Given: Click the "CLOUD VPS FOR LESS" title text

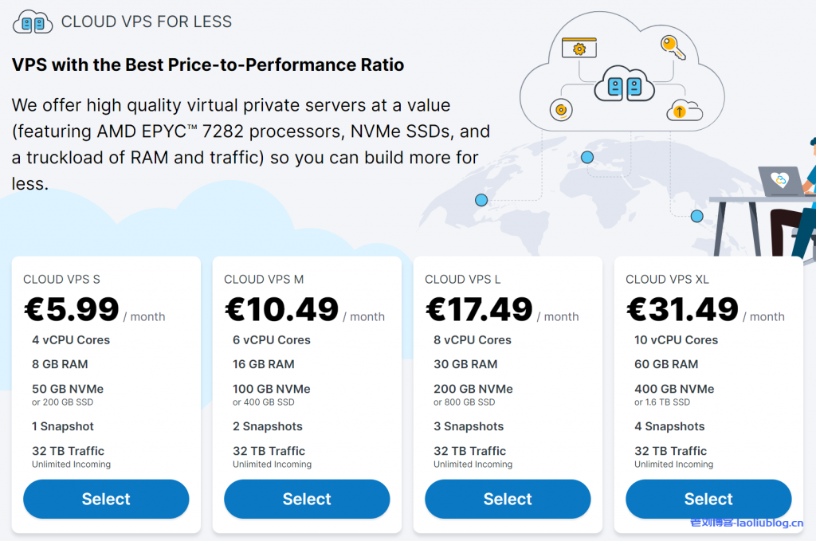Looking at the screenshot, I should [147, 22].
